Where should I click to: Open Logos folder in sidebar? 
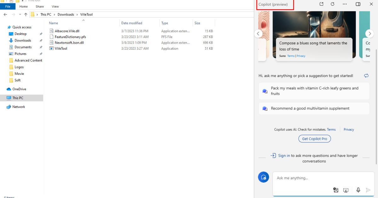[19, 67]
